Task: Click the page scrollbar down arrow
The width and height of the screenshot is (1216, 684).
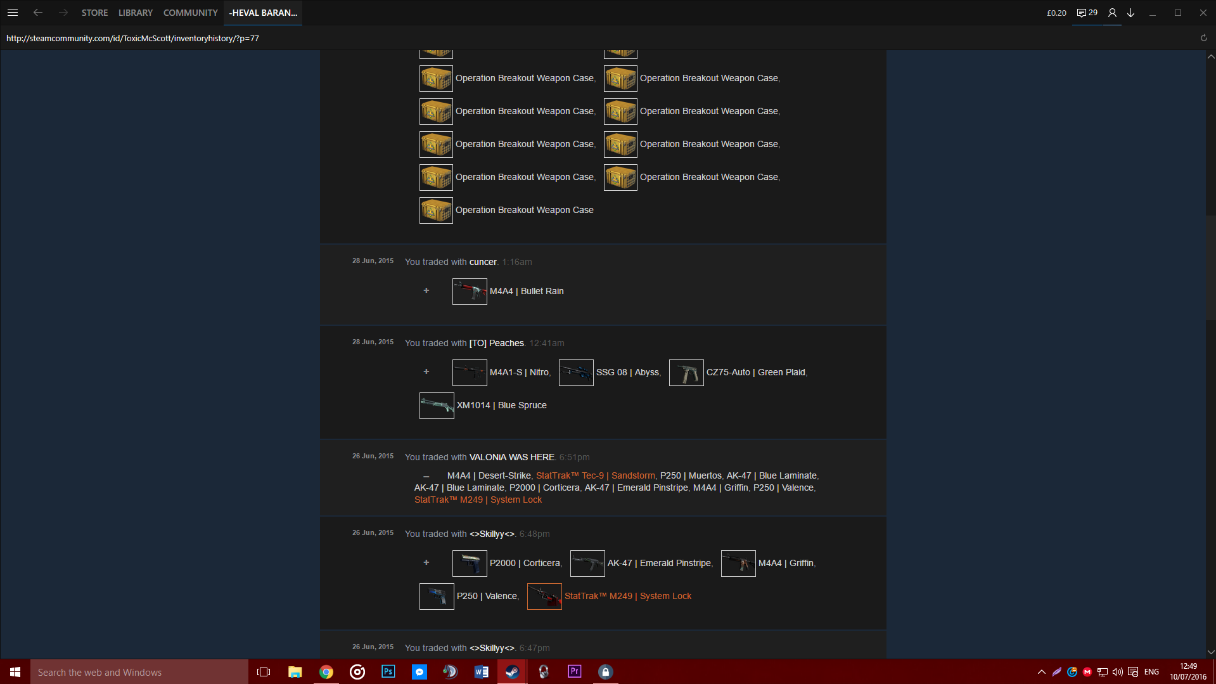Action: 1210,652
